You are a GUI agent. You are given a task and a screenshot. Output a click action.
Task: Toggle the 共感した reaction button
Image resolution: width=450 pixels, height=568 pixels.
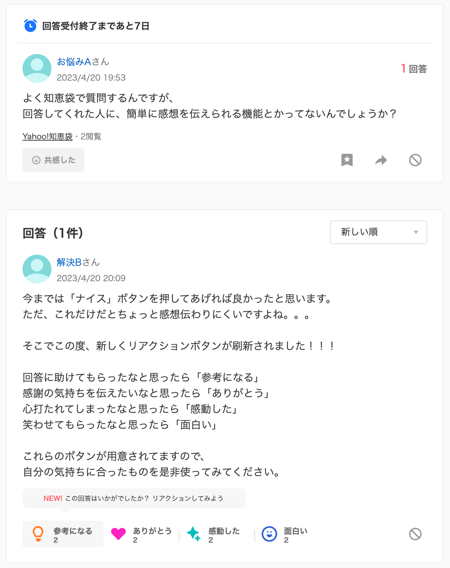[x=53, y=160]
